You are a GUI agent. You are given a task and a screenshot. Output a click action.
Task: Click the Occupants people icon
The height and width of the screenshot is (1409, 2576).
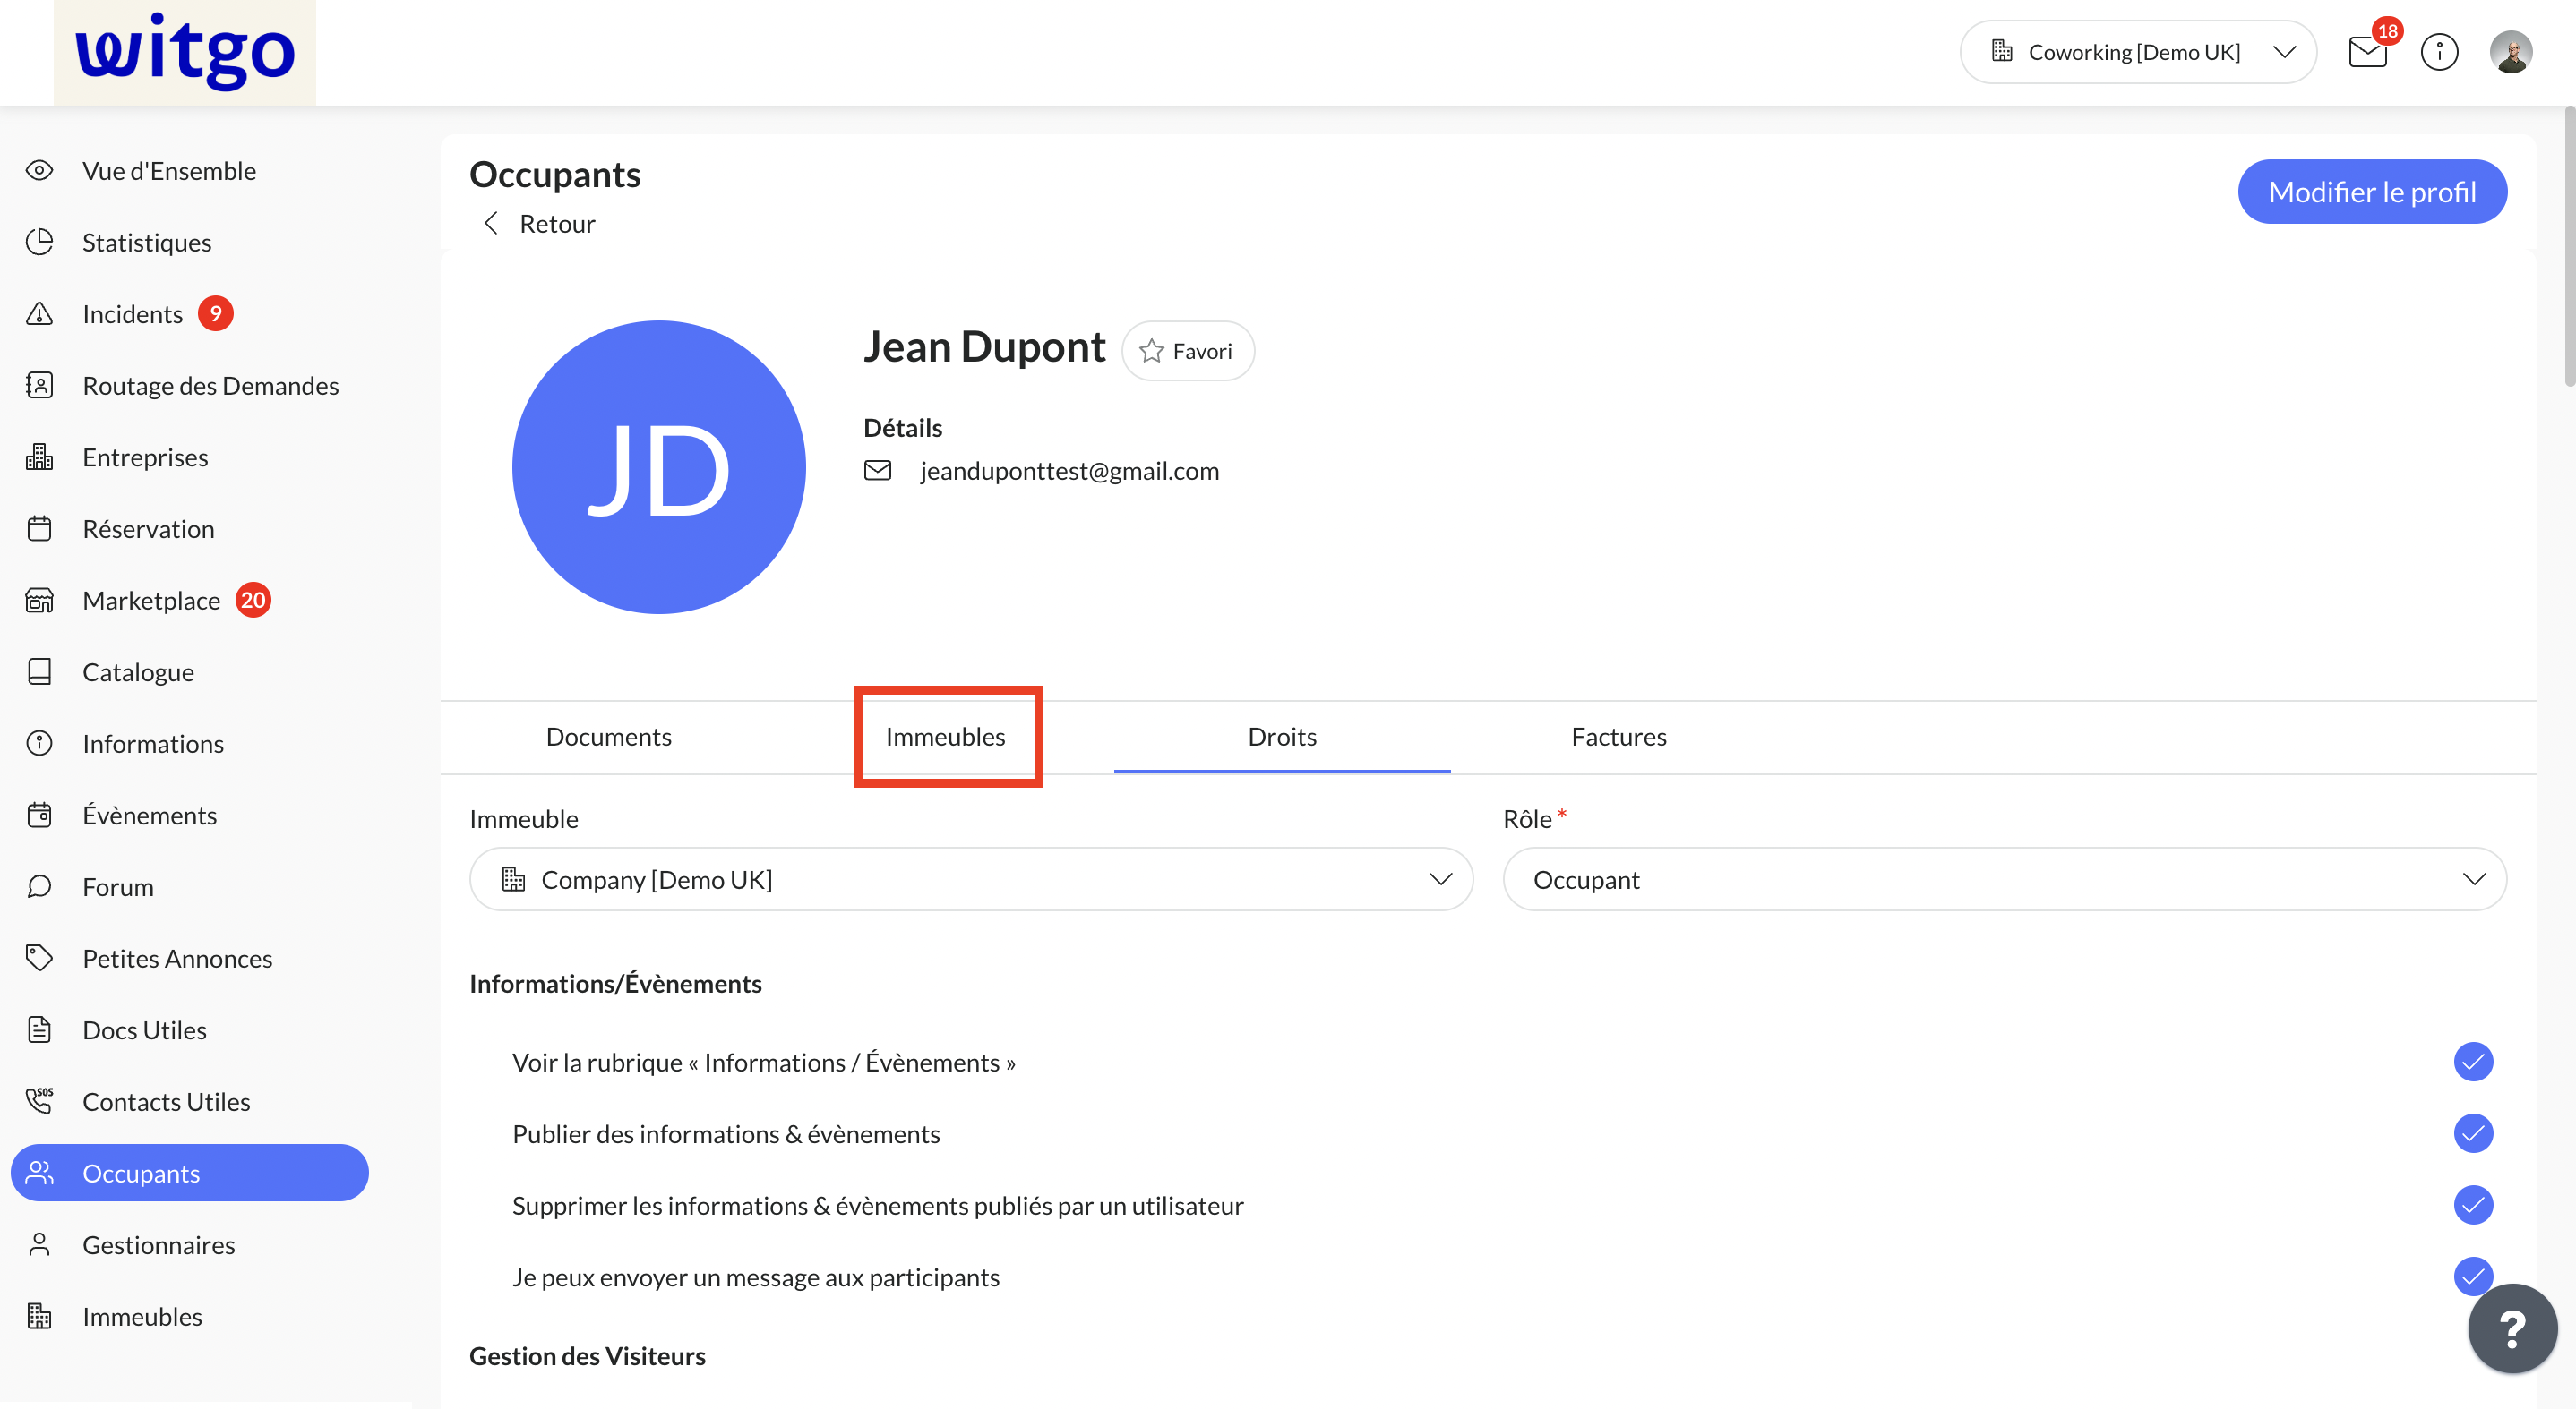(39, 1174)
